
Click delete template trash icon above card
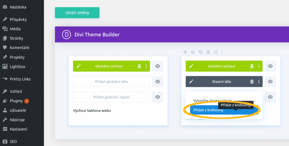[208, 52]
